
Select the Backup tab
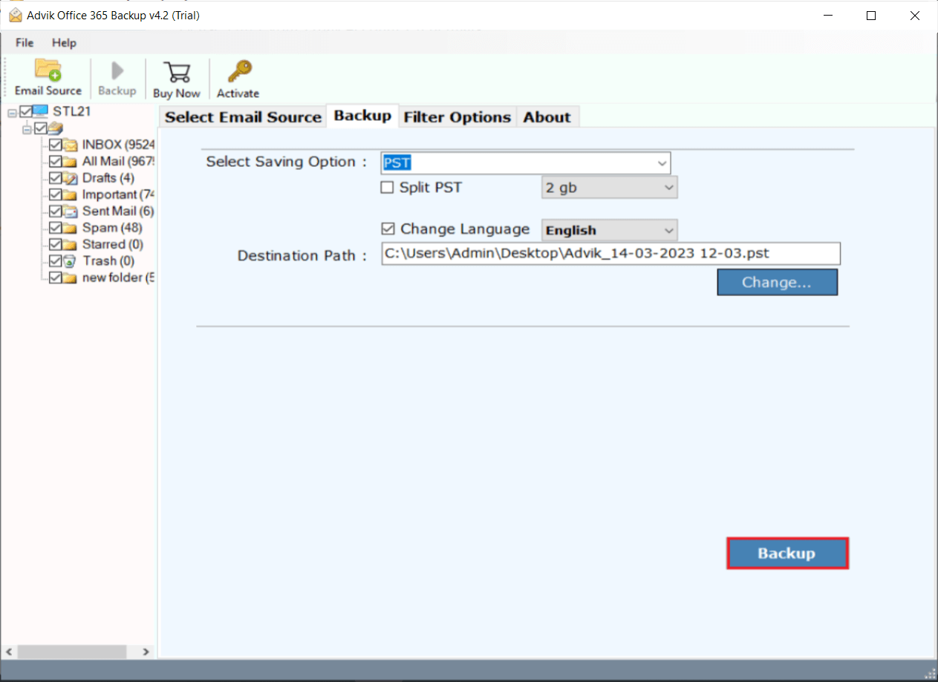coord(362,116)
